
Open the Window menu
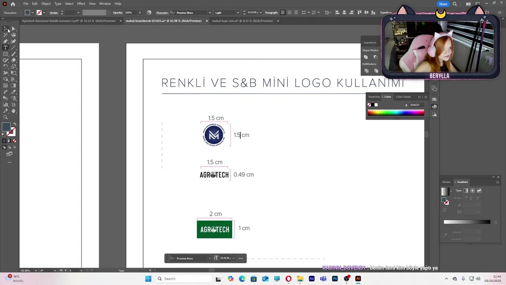pos(105,4)
